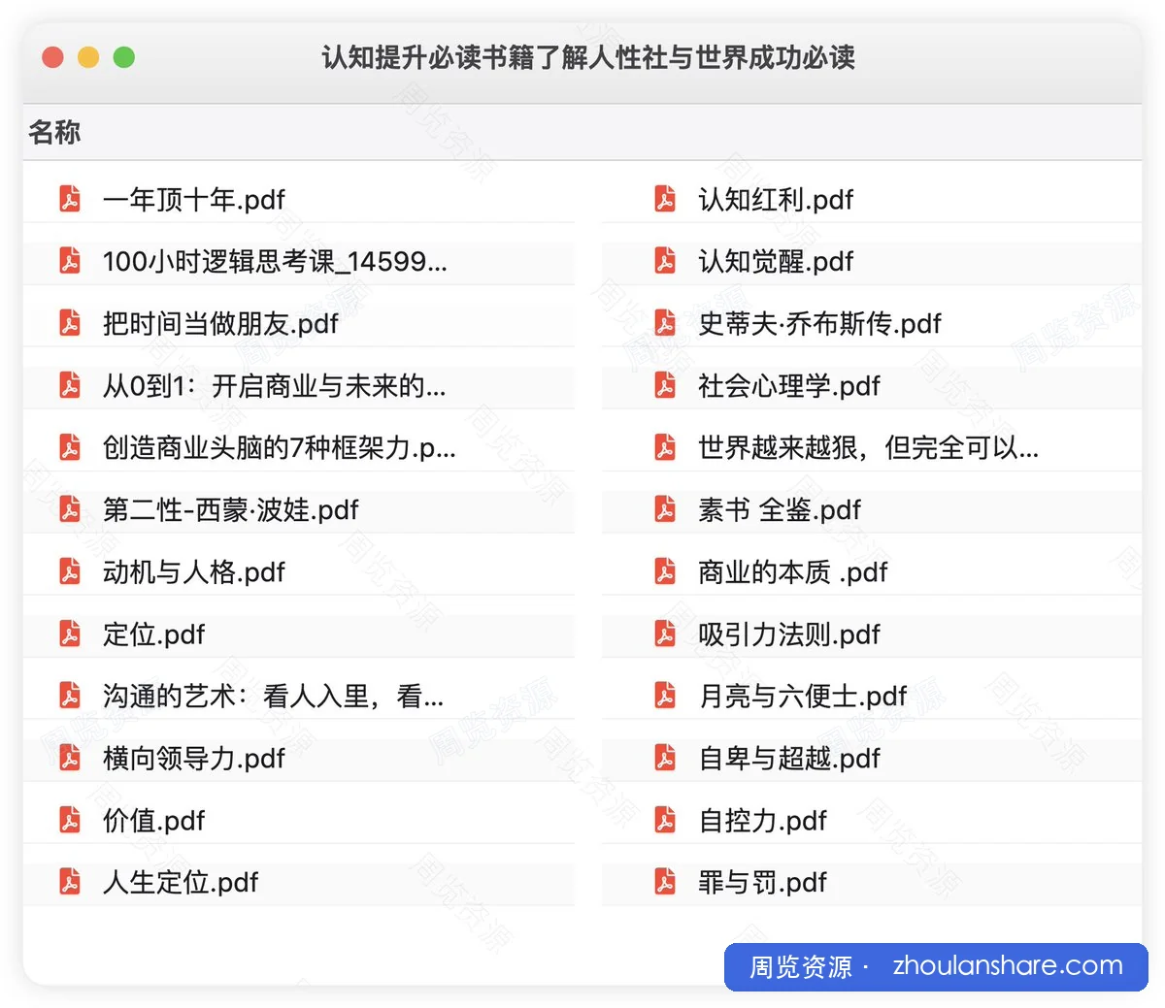
Task: Sort files by the 名称 column header
Action: (x=54, y=132)
